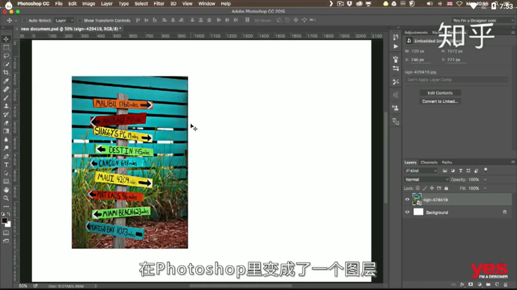Open the Filter menu
This screenshot has width=517, height=290.
point(159,3)
